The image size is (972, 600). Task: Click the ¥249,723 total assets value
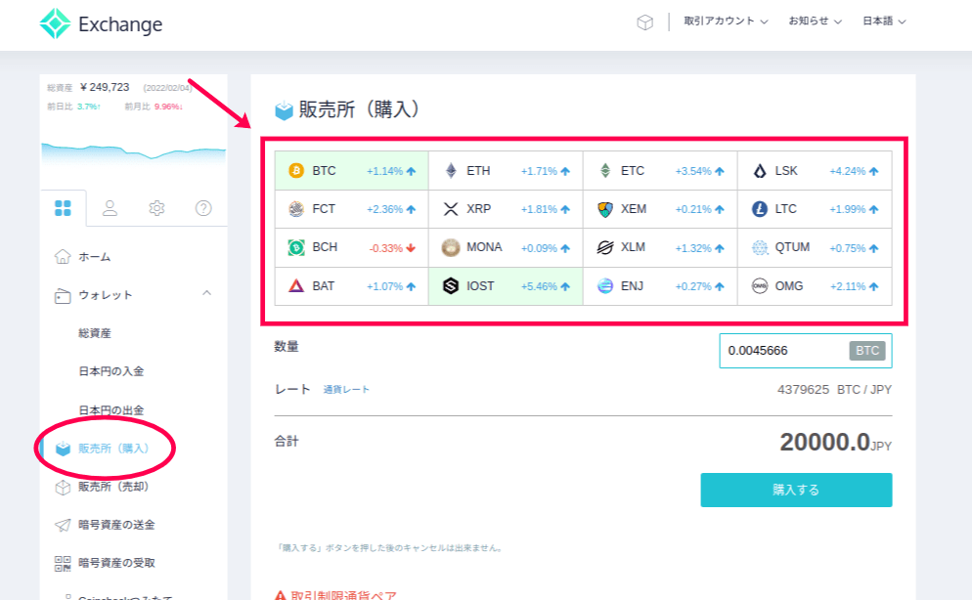[105, 87]
